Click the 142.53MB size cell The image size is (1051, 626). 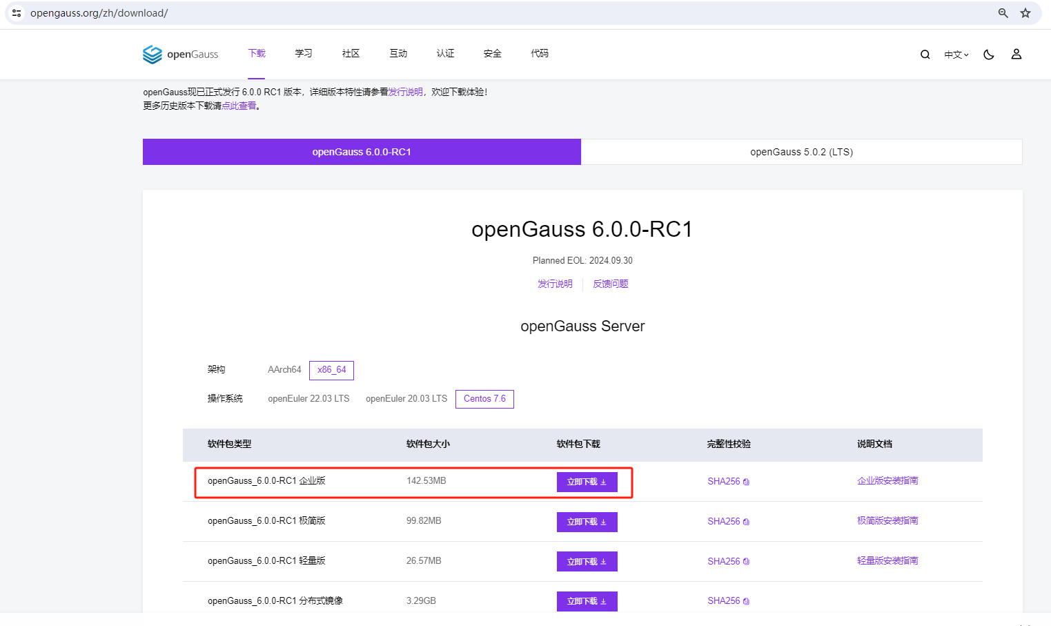pyautogui.click(x=426, y=480)
